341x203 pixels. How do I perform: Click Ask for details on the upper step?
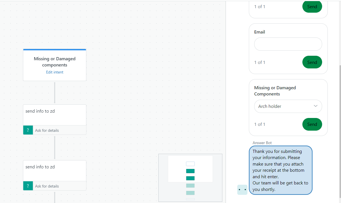click(x=47, y=130)
